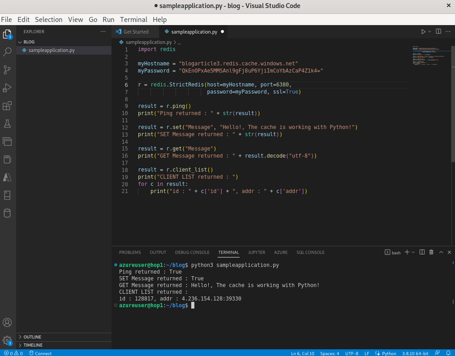Open terminal launch profile dropdown arrow
The image size is (455, 356).
click(x=413, y=252)
